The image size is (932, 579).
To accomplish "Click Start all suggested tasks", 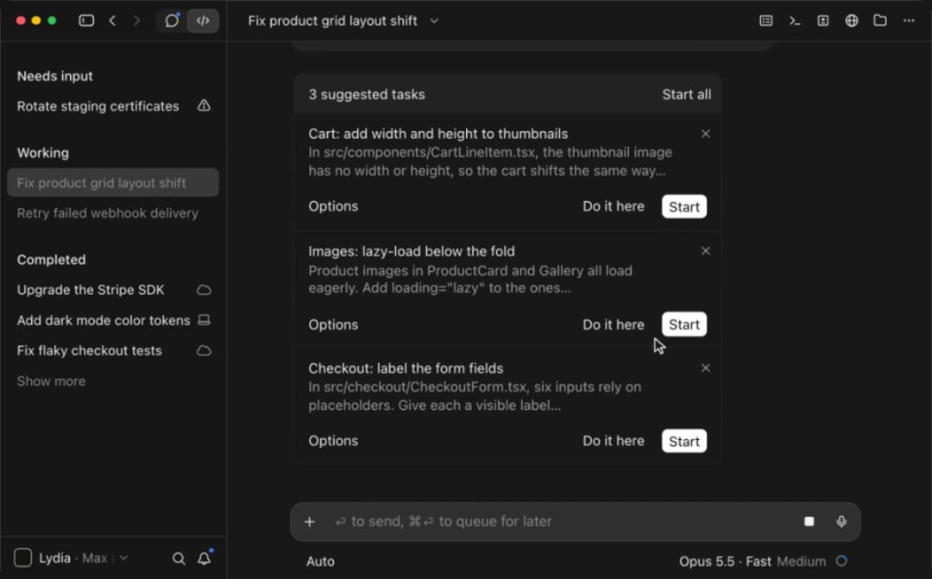I will (x=687, y=95).
